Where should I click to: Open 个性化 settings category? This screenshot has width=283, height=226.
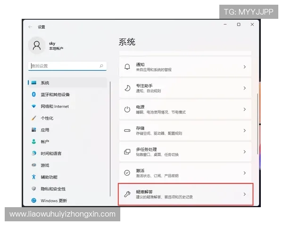pos(47,118)
